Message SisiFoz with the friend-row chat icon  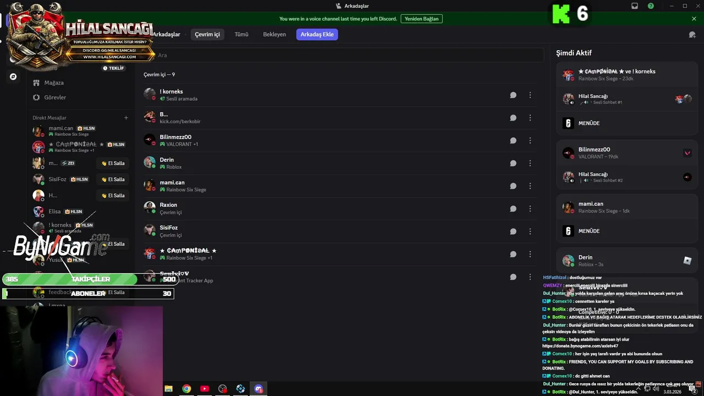513,232
